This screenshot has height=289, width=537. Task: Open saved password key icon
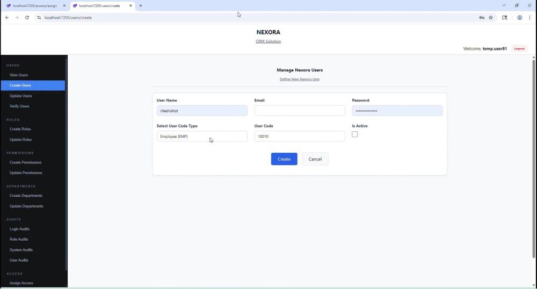[x=482, y=18]
